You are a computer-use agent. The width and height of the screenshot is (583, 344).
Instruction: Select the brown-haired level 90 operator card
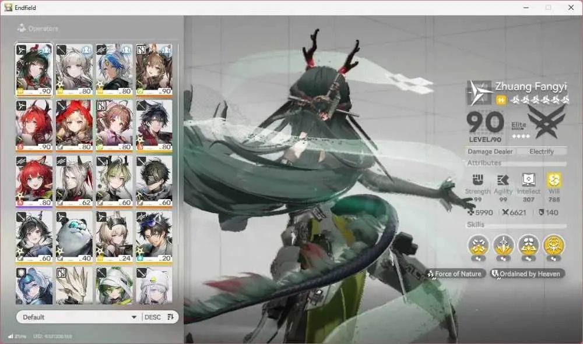click(x=154, y=70)
